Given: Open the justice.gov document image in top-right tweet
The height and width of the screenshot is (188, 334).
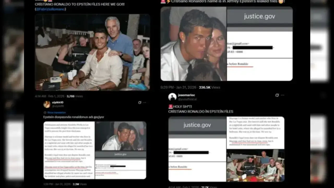Looking at the screenshot, I should pos(260,44).
